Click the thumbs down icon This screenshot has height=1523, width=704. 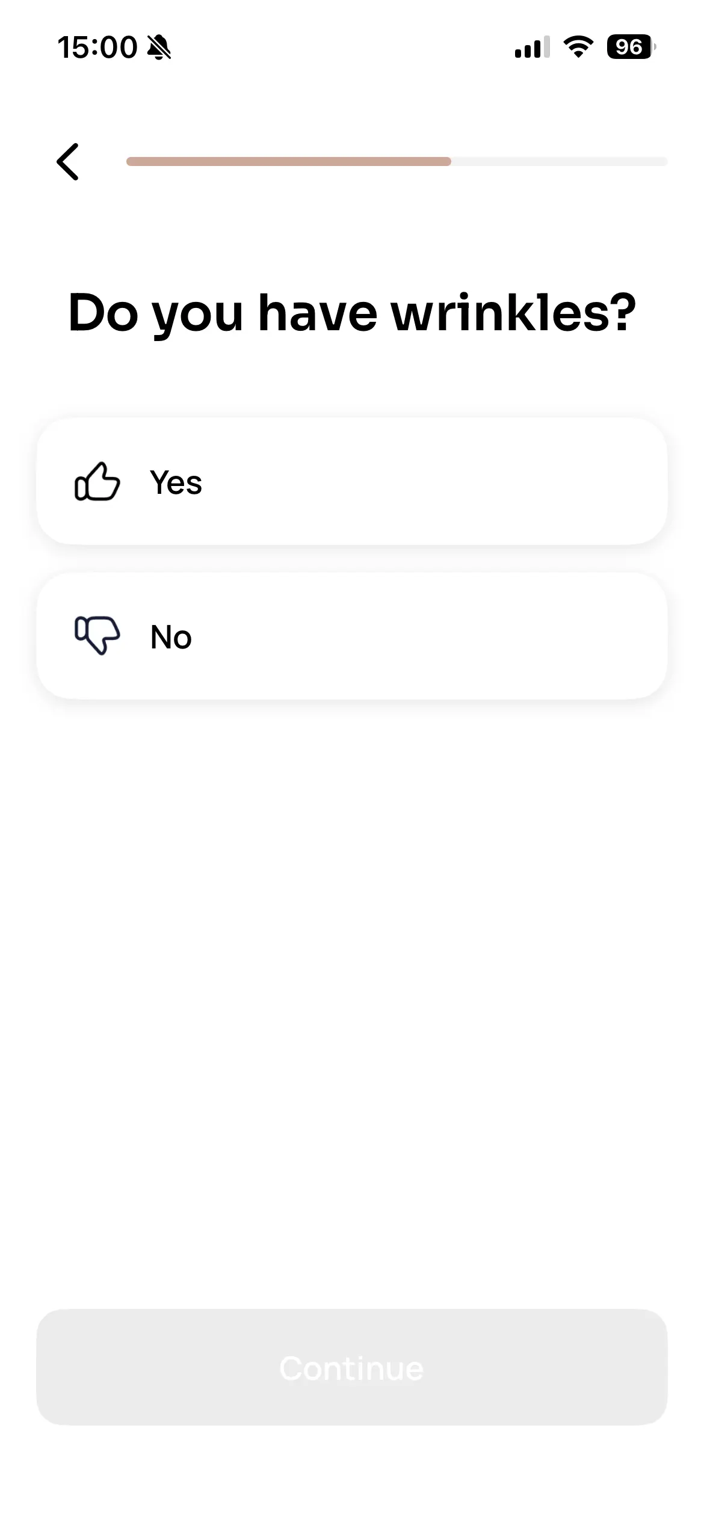(x=97, y=635)
